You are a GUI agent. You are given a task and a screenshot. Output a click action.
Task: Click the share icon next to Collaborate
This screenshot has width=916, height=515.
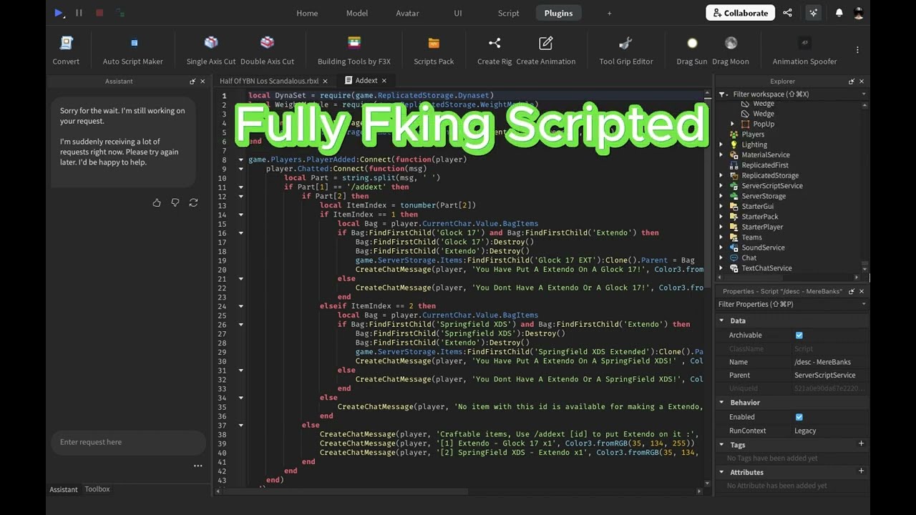(x=787, y=13)
